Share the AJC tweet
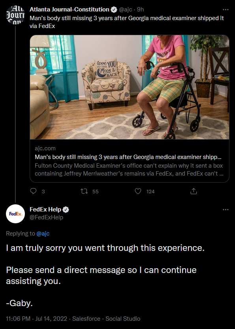This screenshot has height=329, width=235. pyautogui.click(x=193, y=191)
